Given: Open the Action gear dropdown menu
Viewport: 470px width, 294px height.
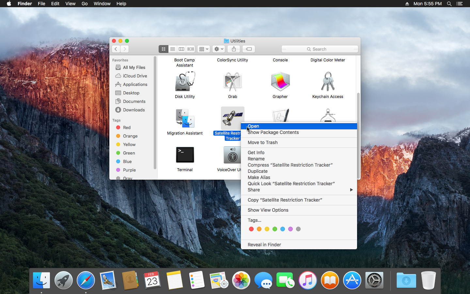Looking at the screenshot, I should pyautogui.click(x=219, y=49).
